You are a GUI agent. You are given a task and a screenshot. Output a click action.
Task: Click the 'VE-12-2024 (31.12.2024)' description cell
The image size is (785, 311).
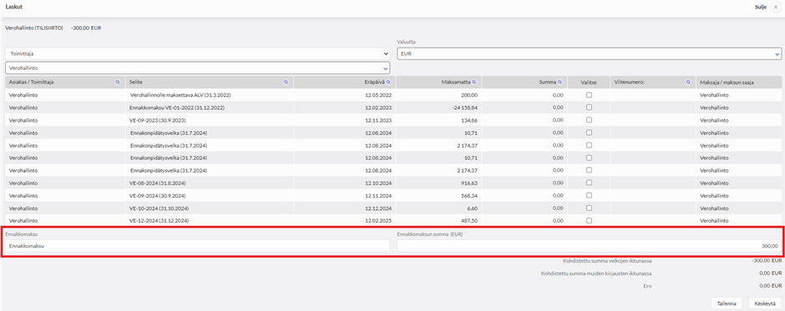[x=160, y=220]
